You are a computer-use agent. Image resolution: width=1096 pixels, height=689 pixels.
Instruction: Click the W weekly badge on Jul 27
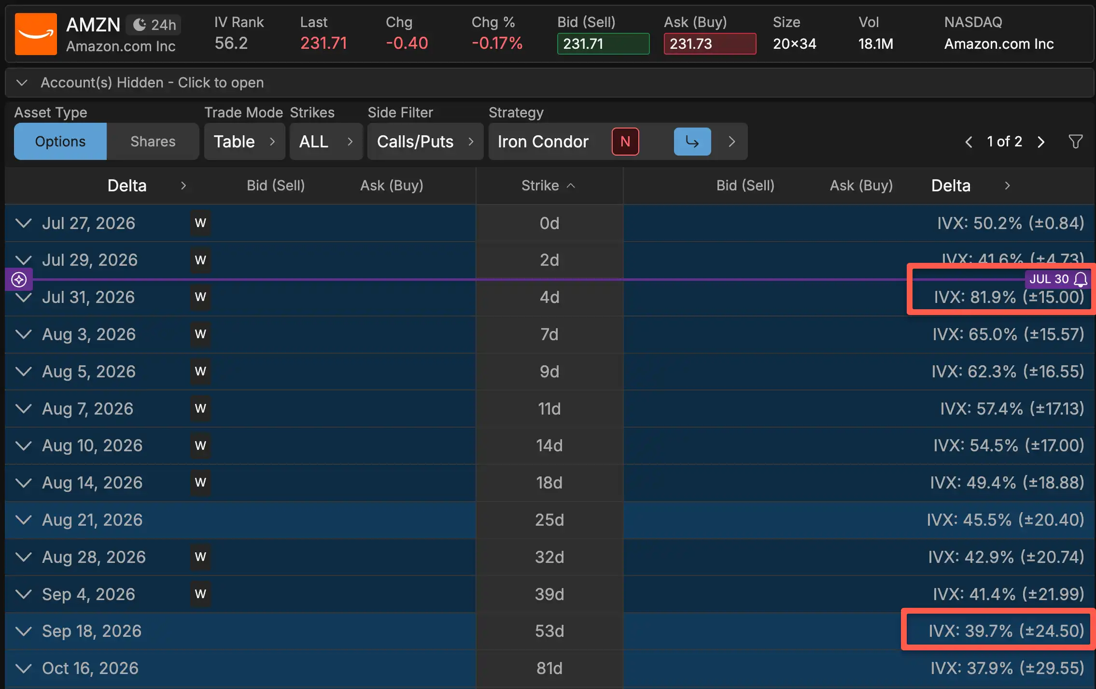[x=200, y=223]
